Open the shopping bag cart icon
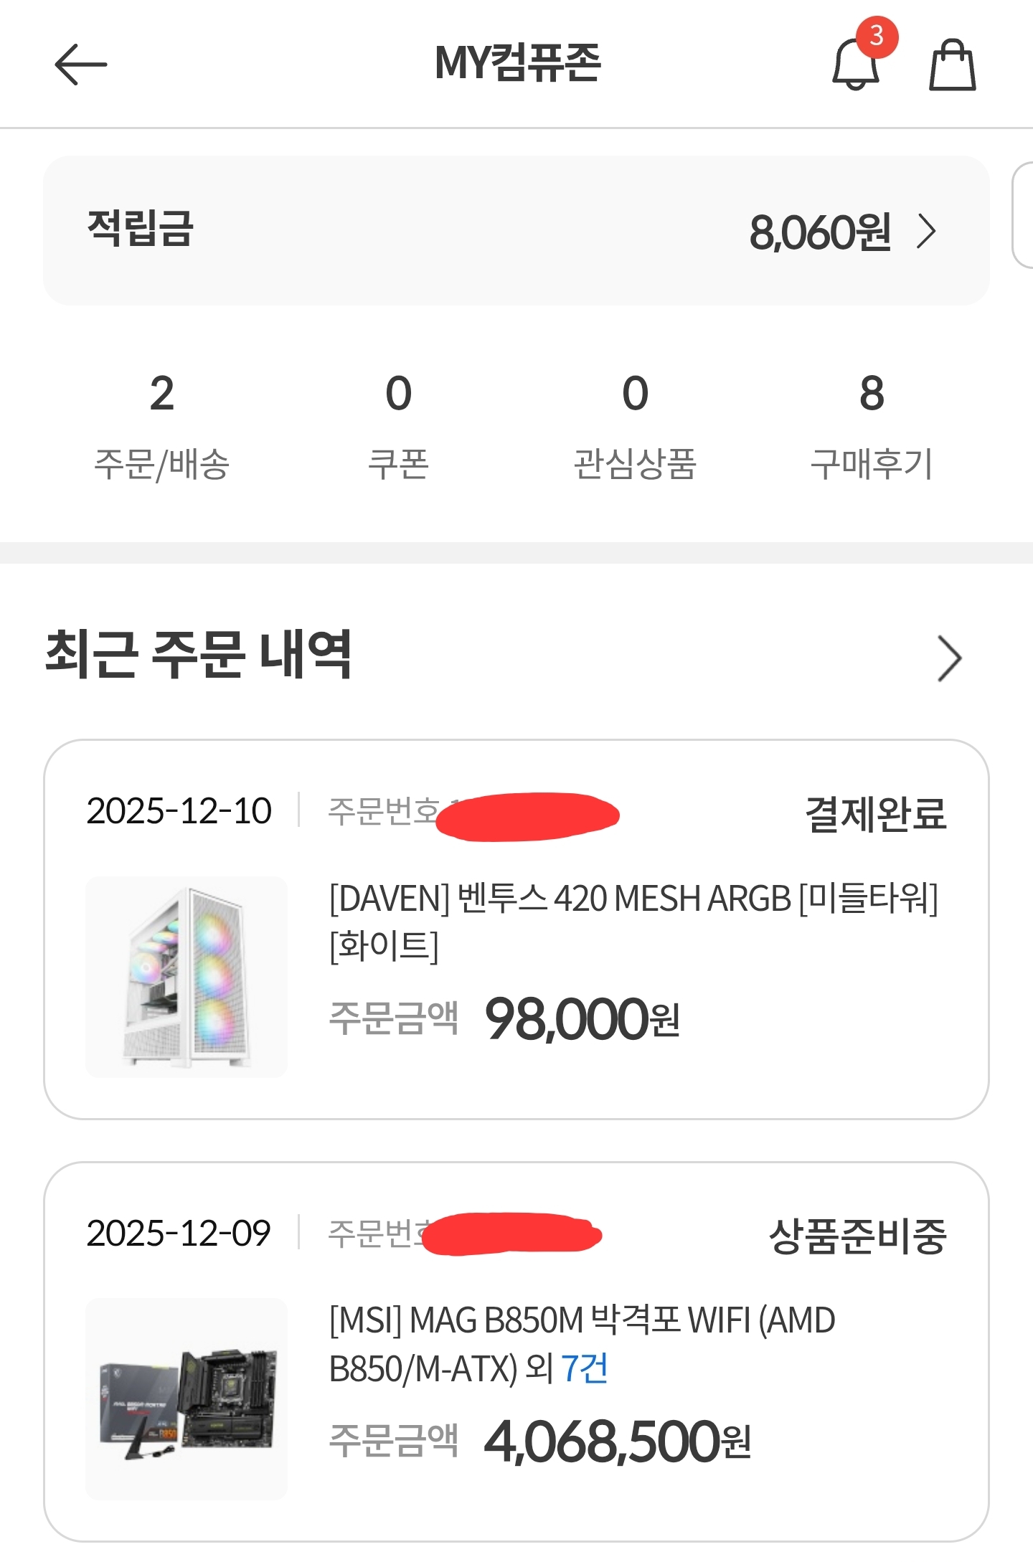Screen dimensions: 1033x1562 click(x=952, y=66)
